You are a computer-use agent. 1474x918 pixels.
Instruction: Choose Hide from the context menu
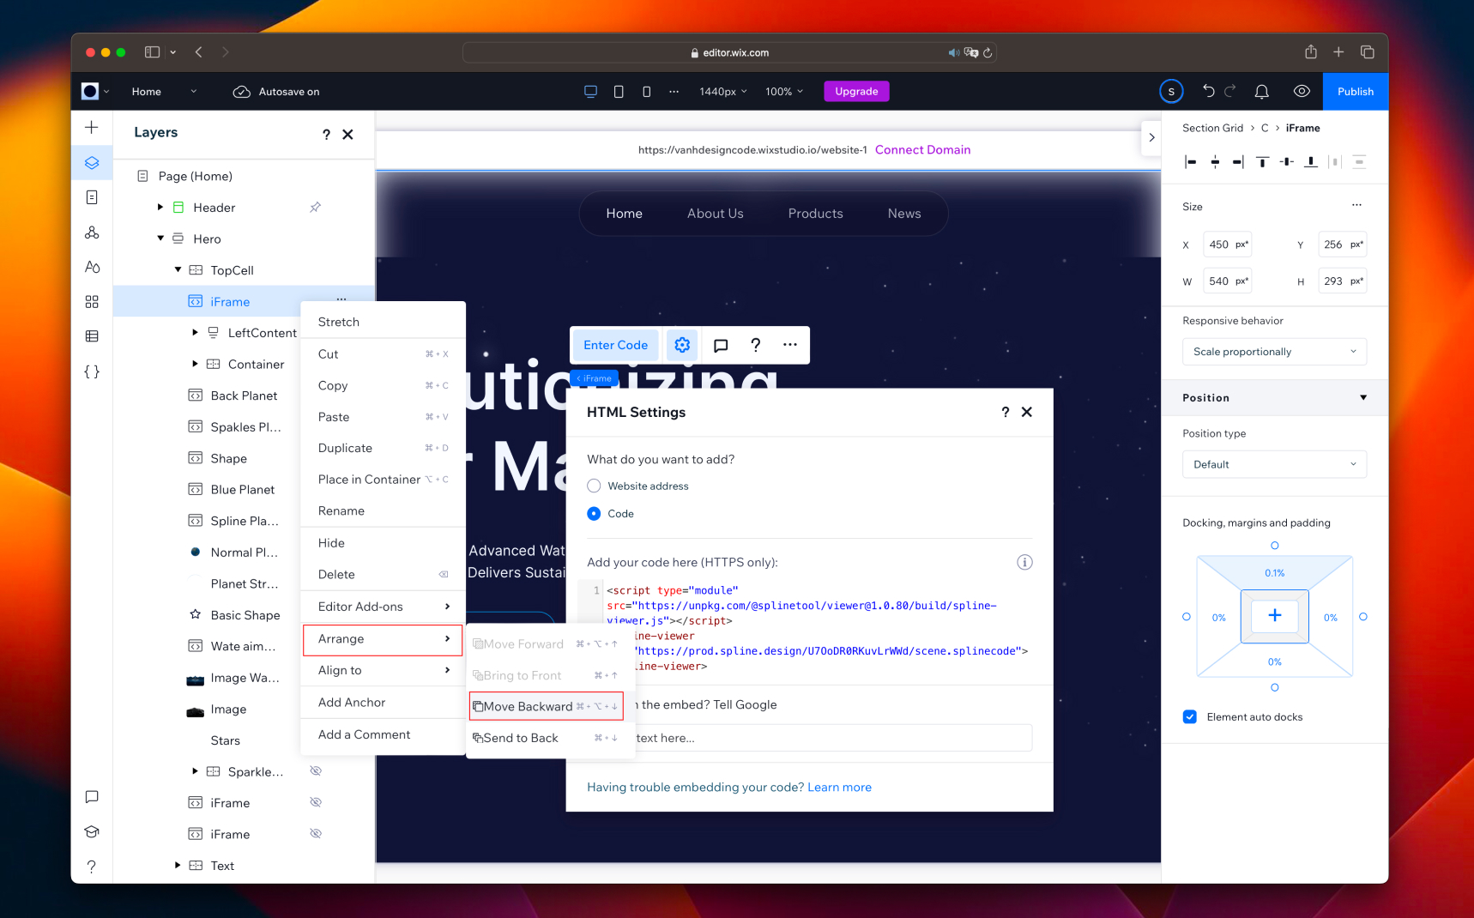(383, 543)
